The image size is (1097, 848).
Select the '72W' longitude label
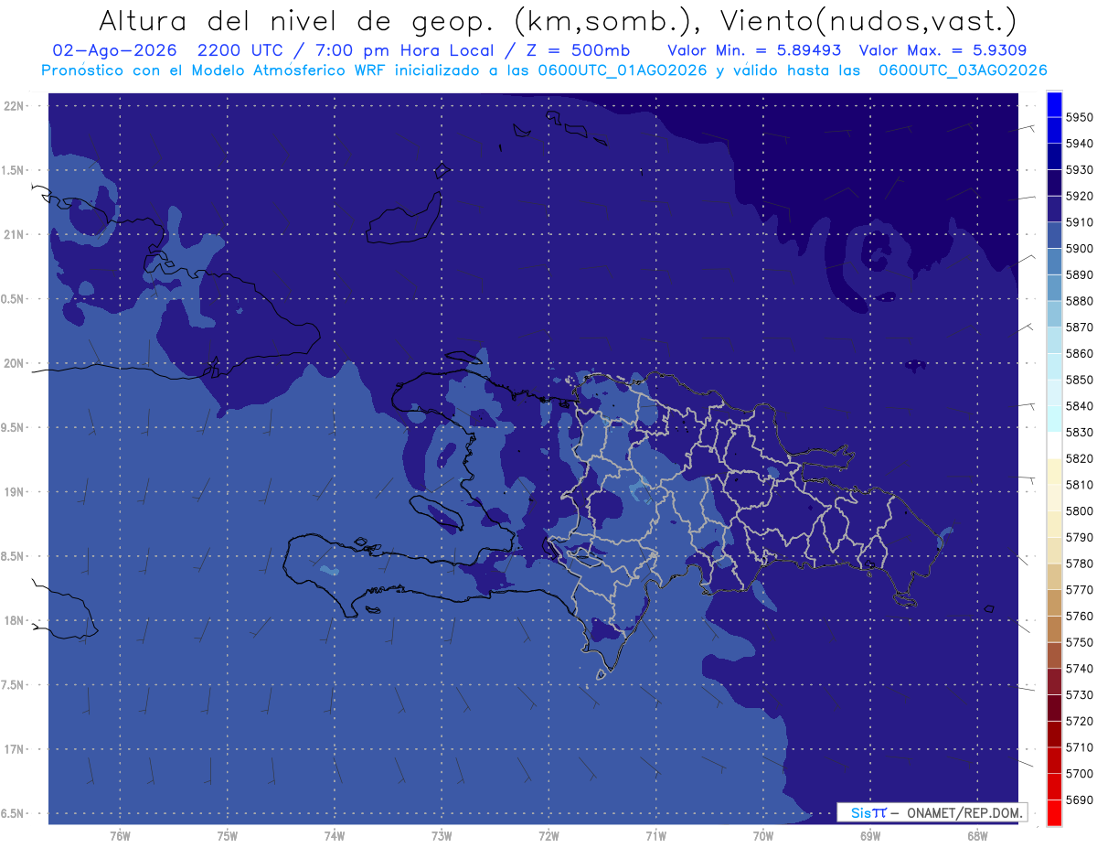point(548,836)
